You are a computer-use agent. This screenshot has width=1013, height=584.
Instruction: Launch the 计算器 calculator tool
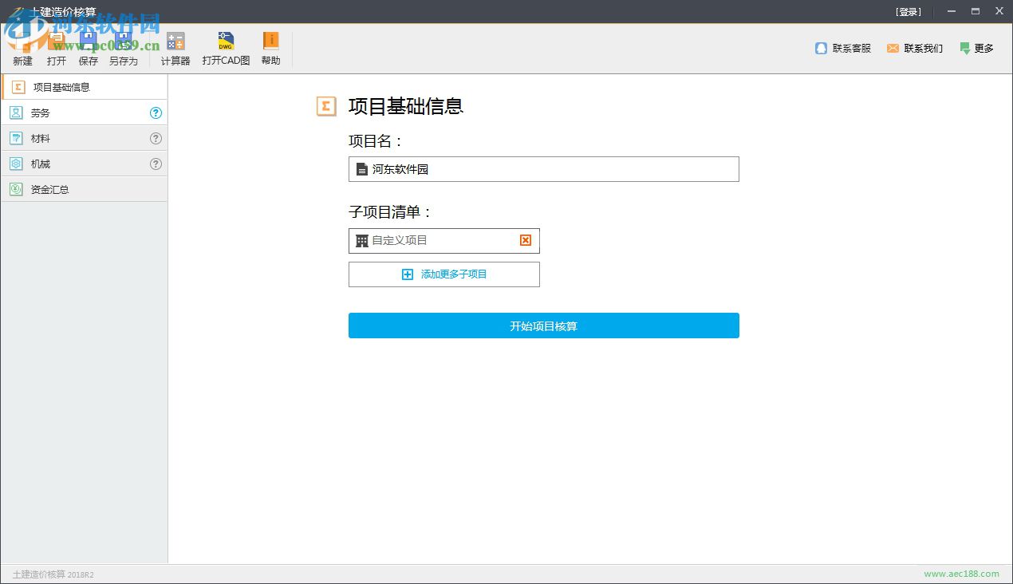(175, 48)
